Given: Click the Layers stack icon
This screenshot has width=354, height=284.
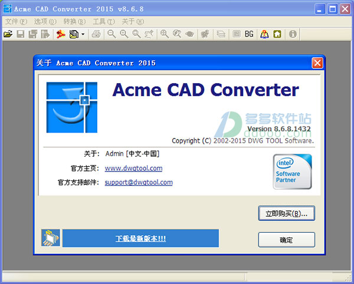Looking at the screenshot, I should [221, 34].
